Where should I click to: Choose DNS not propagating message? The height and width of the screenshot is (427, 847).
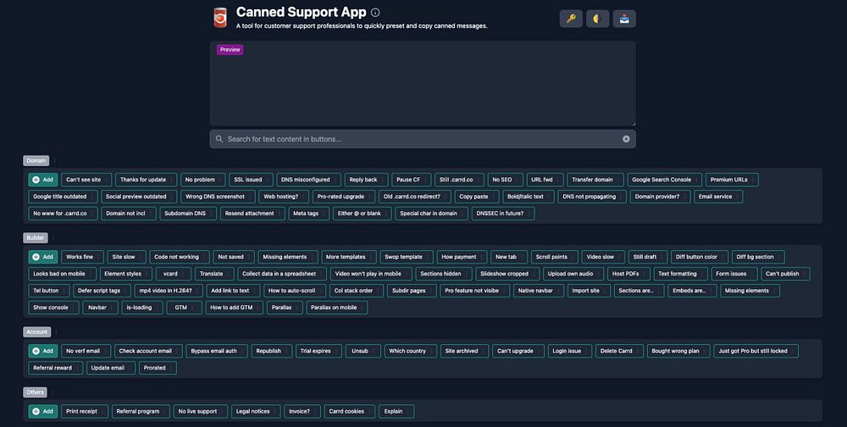click(592, 197)
